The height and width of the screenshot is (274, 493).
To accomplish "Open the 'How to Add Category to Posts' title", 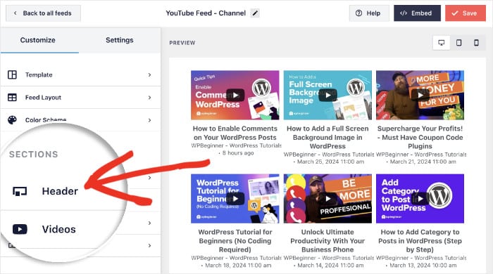I will [x=420, y=241].
